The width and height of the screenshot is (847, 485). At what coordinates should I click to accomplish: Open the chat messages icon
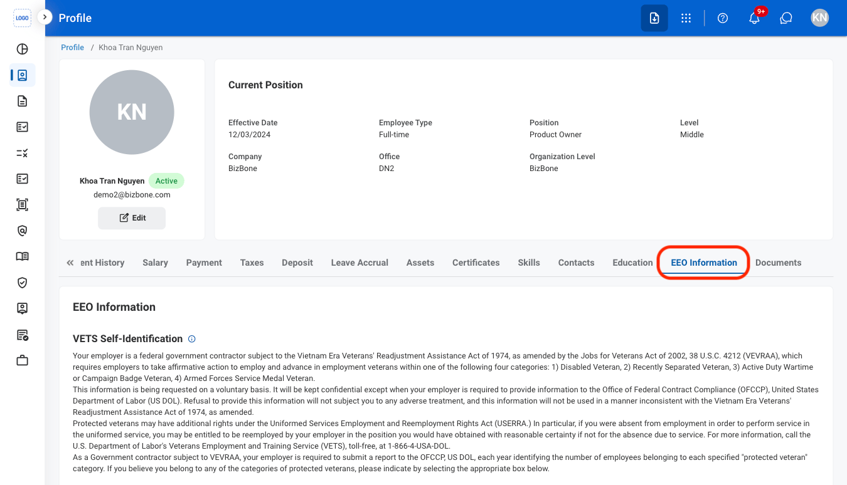click(x=786, y=18)
